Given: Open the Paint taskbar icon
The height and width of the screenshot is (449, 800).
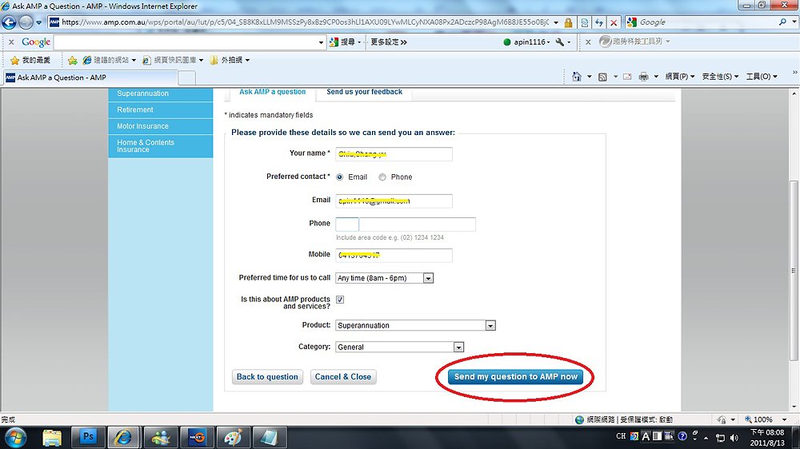Looking at the screenshot, I should pyautogui.click(x=234, y=437).
